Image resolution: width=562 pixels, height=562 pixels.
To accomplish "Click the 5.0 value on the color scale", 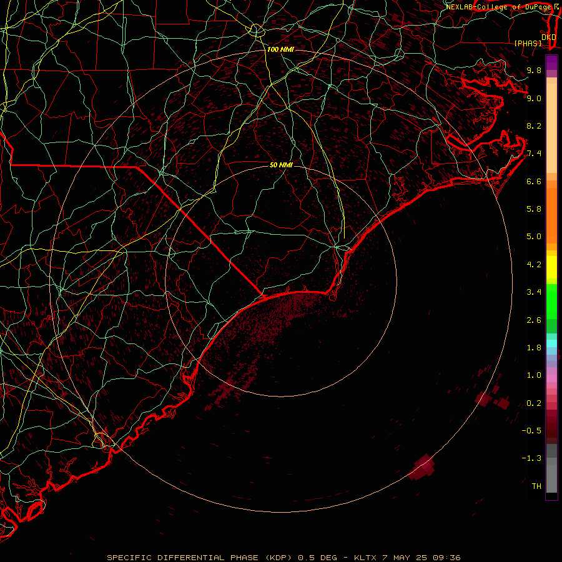I will tap(534, 237).
